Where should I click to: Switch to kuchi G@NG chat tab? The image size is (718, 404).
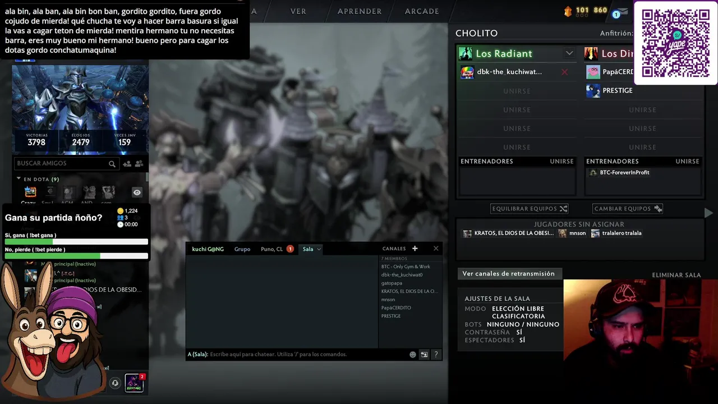(x=208, y=249)
